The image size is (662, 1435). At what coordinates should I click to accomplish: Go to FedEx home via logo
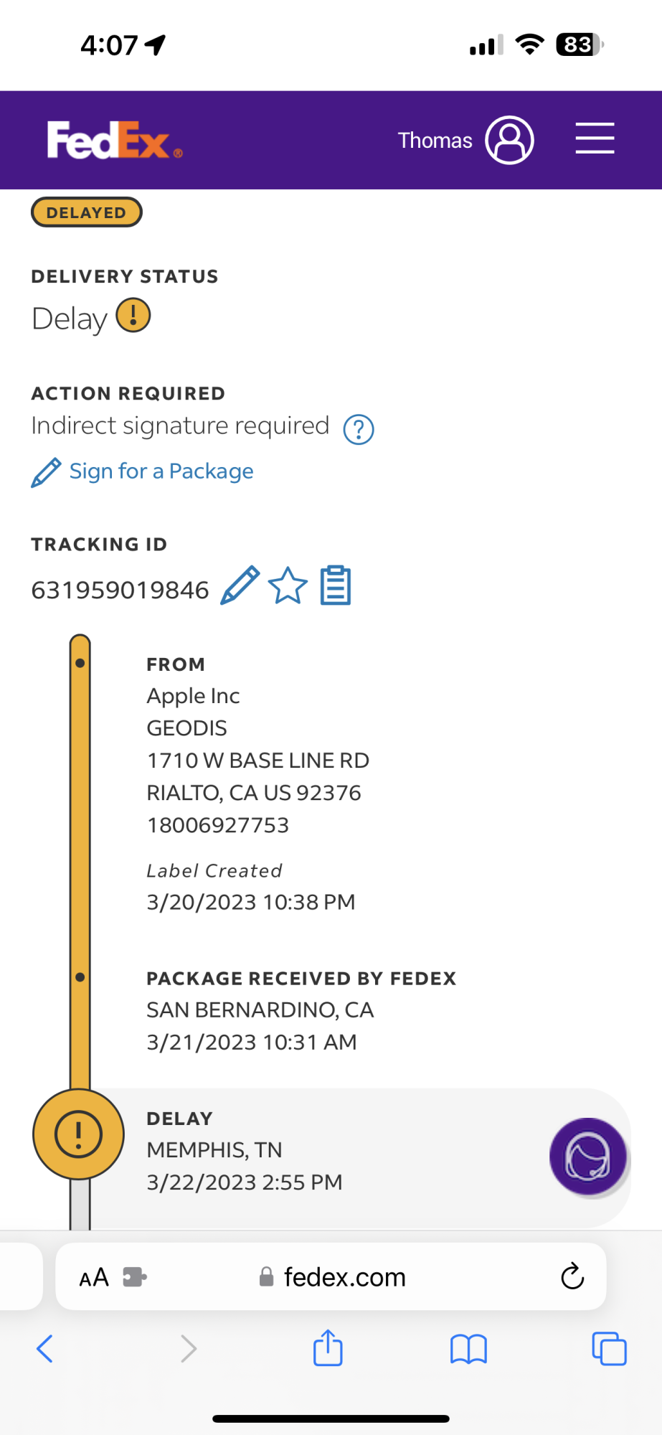114,140
